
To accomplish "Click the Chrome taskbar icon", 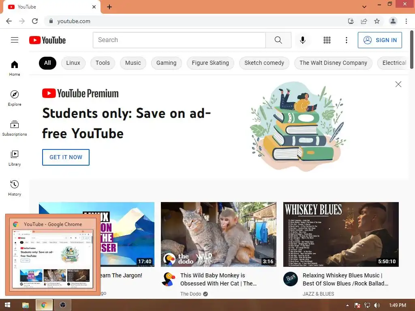I will [44, 305].
